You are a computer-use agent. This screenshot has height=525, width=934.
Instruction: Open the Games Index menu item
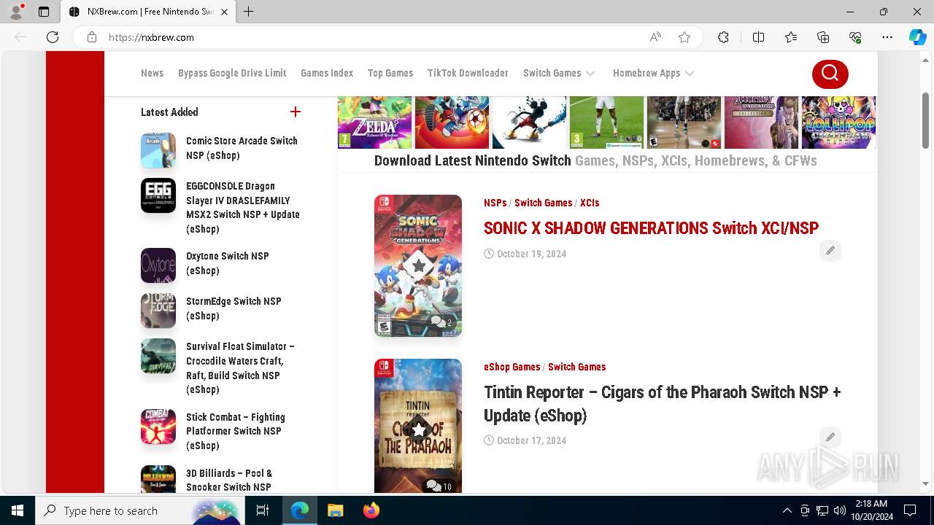pos(327,73)
